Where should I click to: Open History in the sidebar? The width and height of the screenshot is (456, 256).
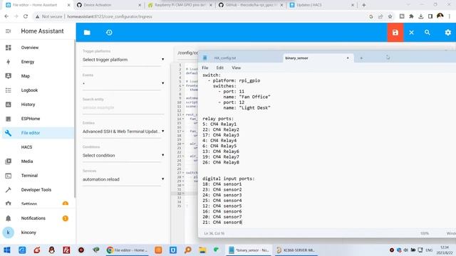click(38, 105)
